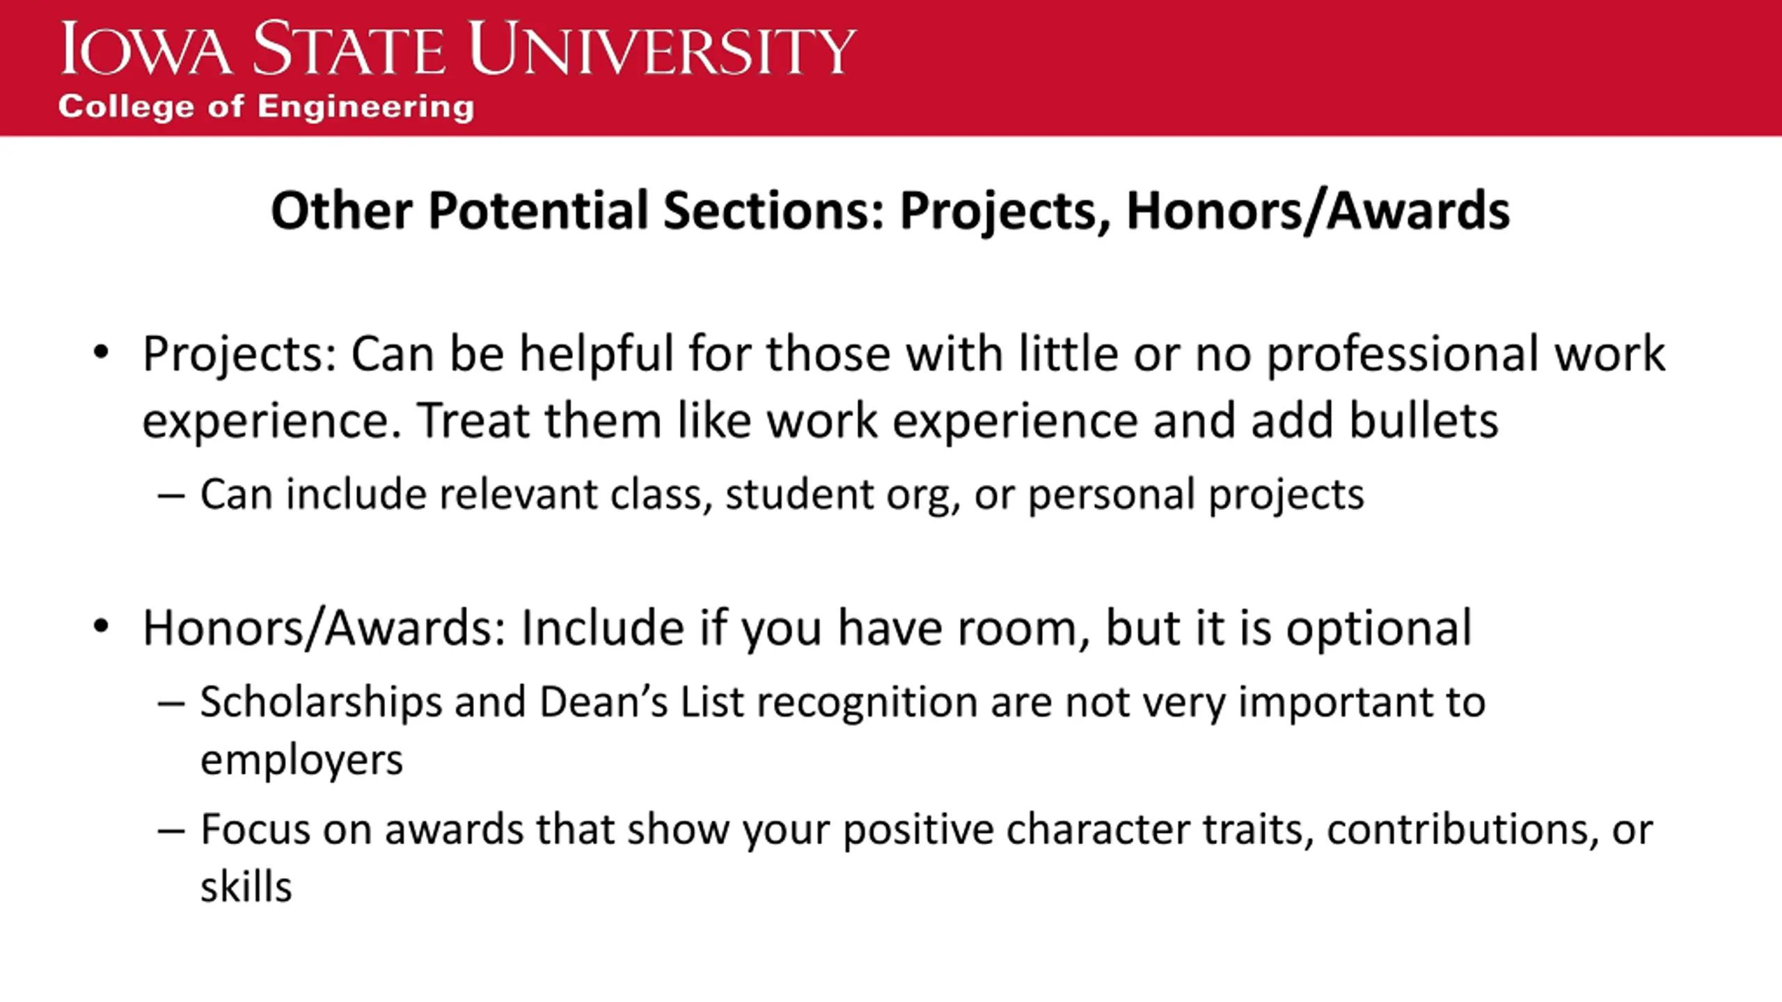Click the slide title about Other Potential Sections
The height and width of the screenshot is (1002, 1782).
coord(890,210)
